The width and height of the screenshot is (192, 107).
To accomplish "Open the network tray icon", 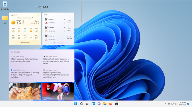I will coord(173,104).
